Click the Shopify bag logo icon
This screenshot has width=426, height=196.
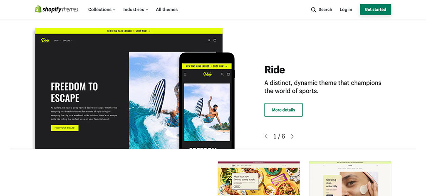point(38,9)
